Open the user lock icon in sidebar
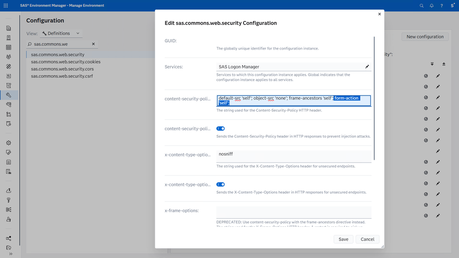 8,219
